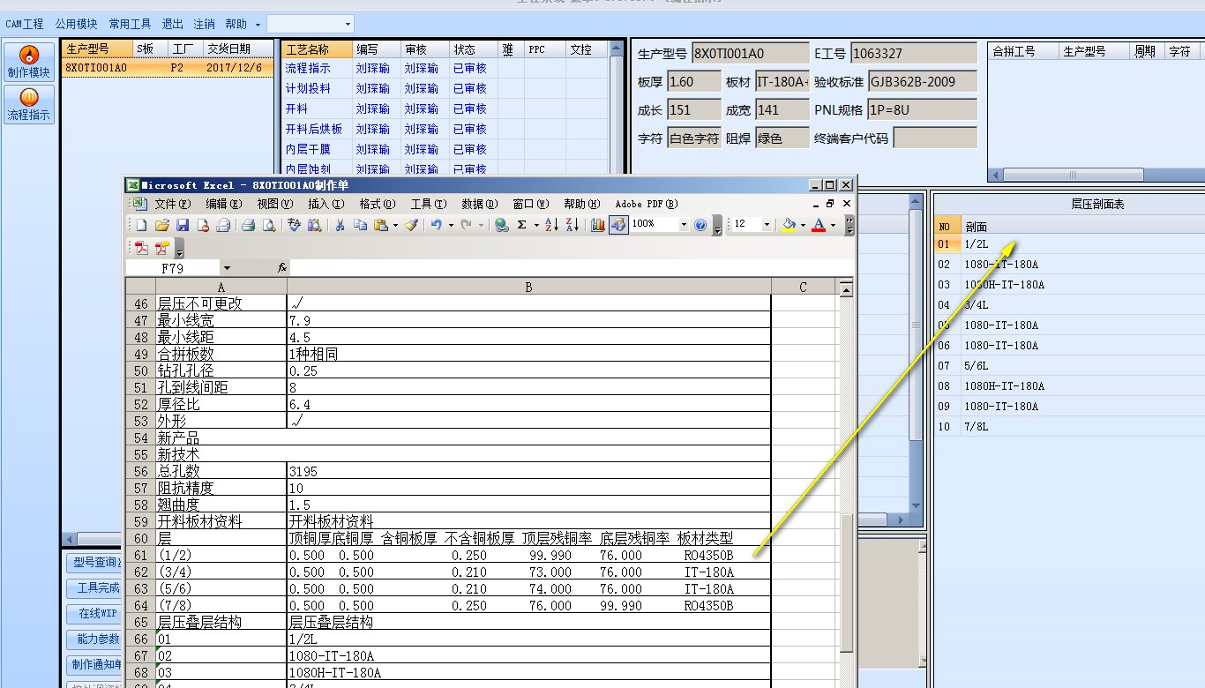Viewport: 1205px width, 688px height.
Task: Open the Name Box F79 dropdown arrow
Action: (x=227, y=267)
